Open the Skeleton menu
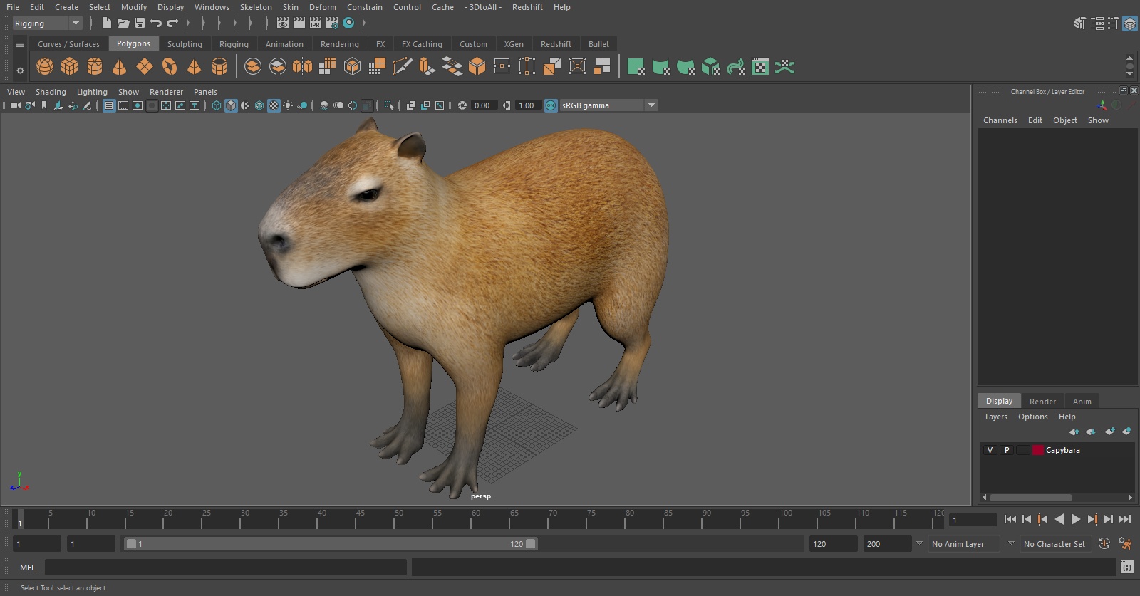Viewport: 1140px width, 596px height. [x=256, y=7]
